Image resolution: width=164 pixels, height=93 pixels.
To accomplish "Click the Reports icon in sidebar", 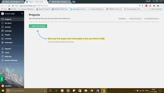I will [3, 49].
